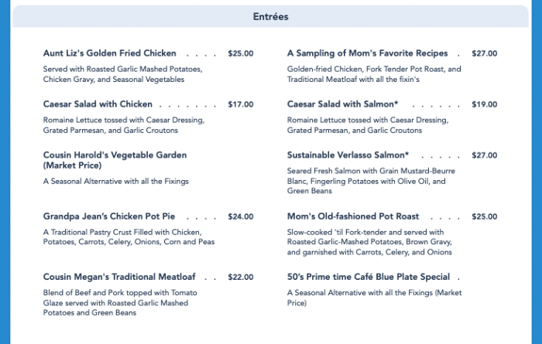This screenshot has height=344, width=542.
Task: Click the $24.00 Chicken Pot Pie price
Action: click(241, 216)
